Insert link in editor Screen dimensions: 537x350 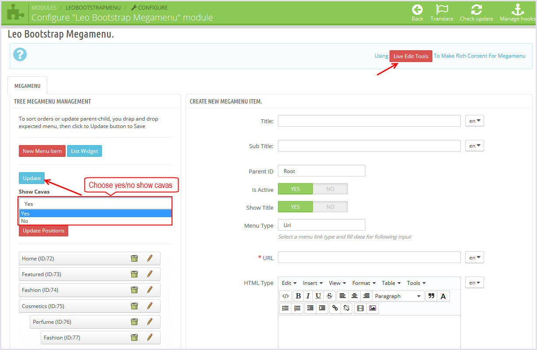pos(335,308)
